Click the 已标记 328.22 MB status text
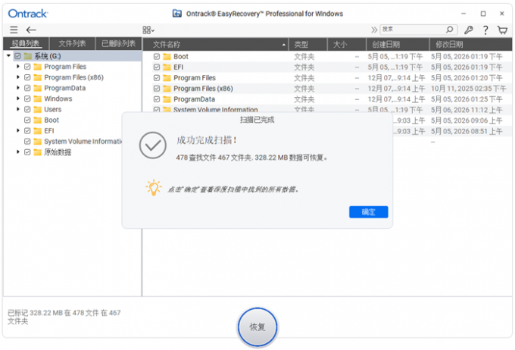Image resolution: width=515 pixels, height=350 pixels. [64, 317]
